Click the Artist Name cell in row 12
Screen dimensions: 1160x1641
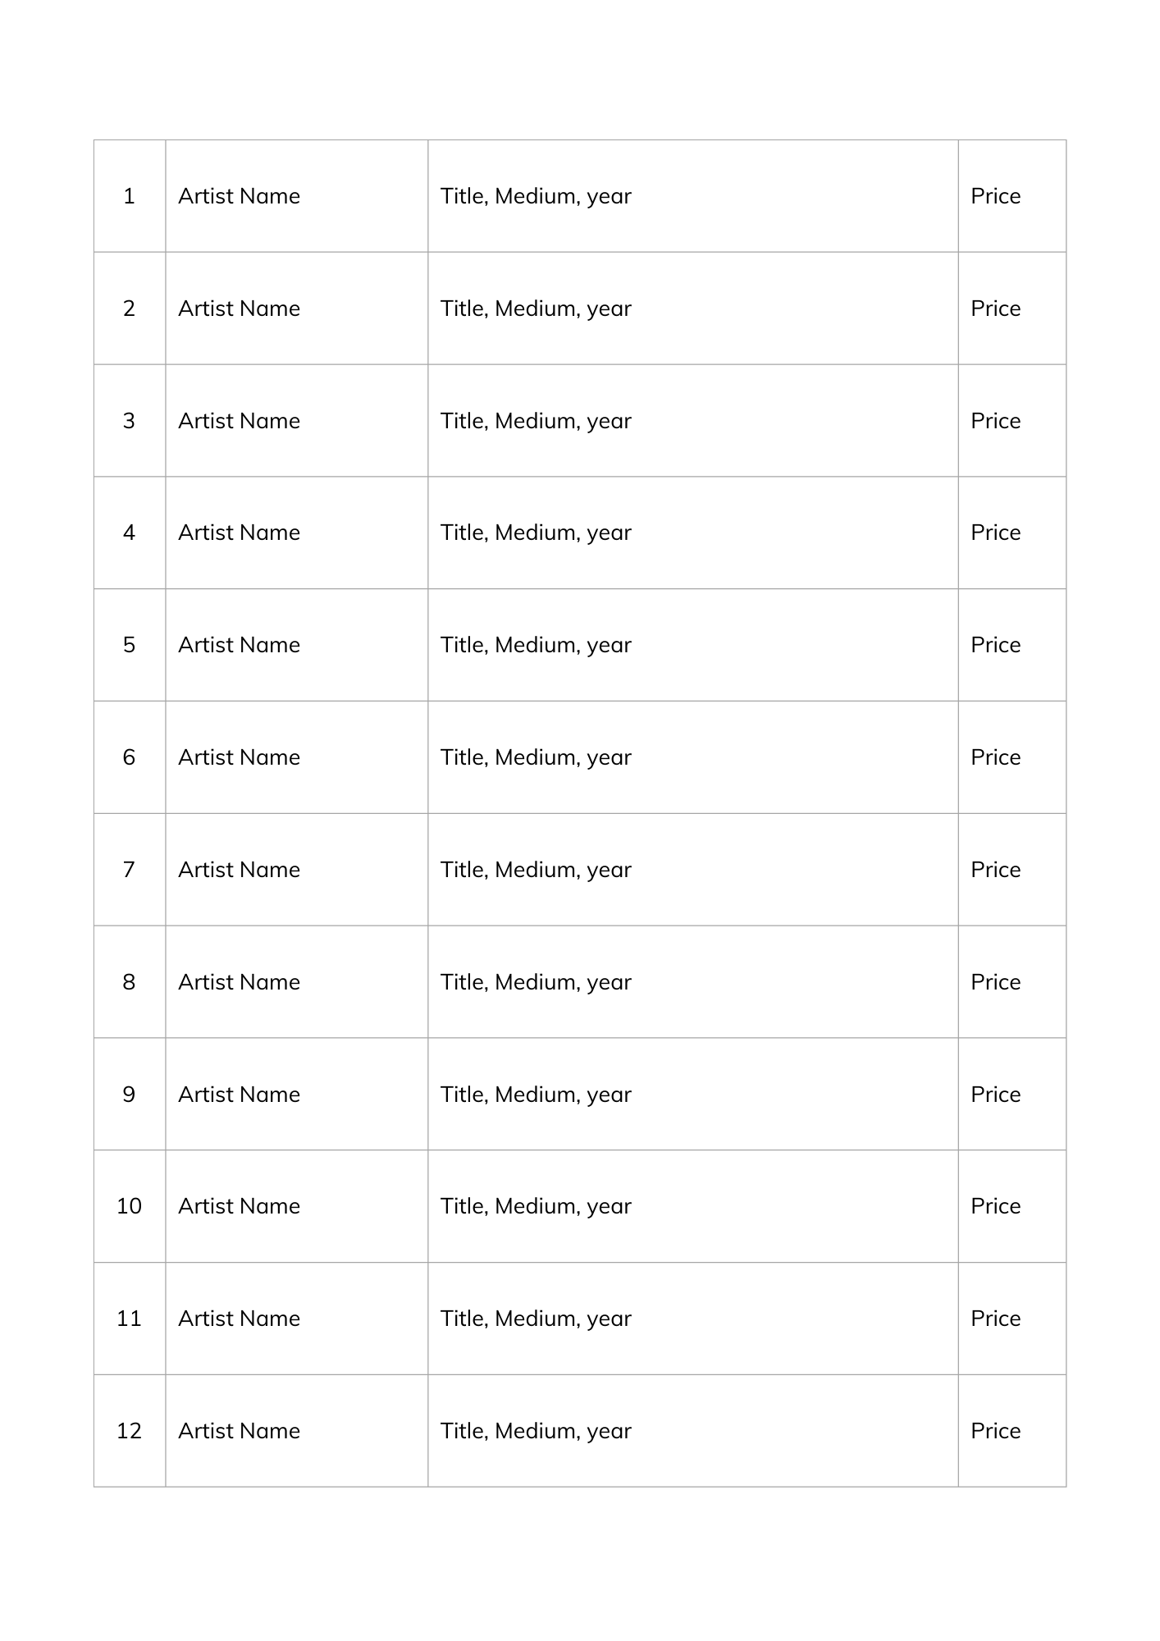[296, 1431]
